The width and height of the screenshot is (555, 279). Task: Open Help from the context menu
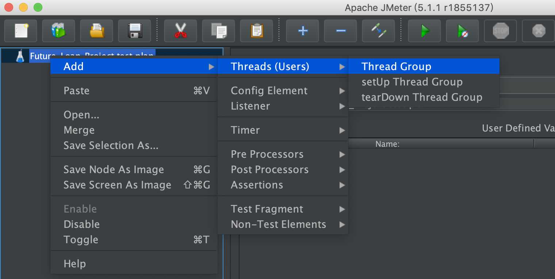tap(134, 264)
